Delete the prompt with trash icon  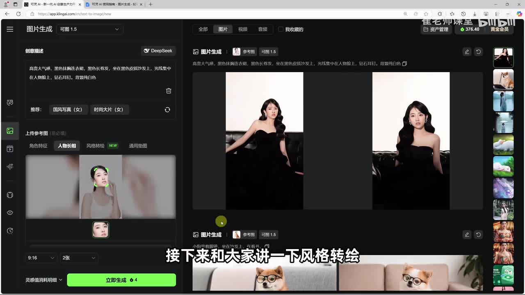[169, 91]
